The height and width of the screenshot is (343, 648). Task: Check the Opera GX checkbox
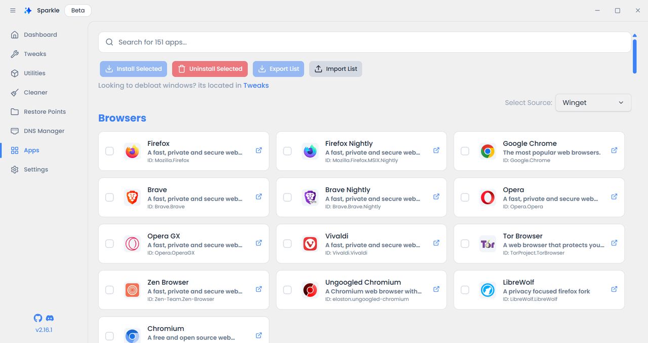click(109, 244)
